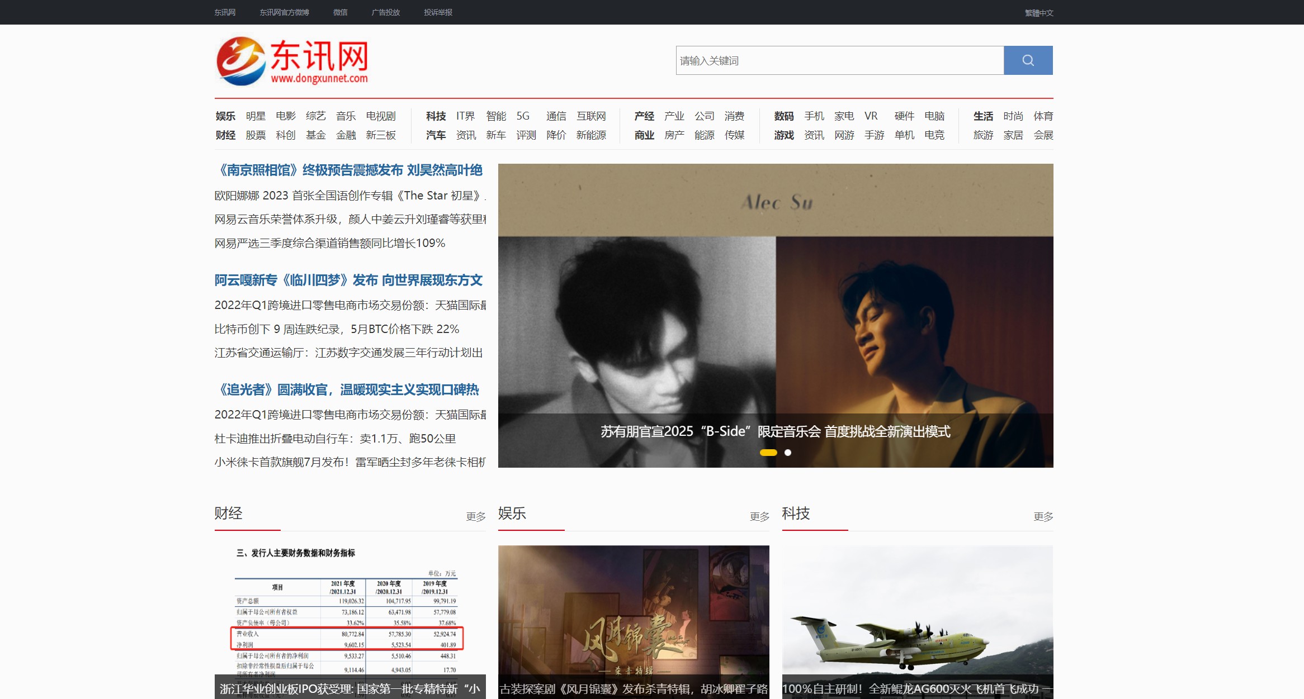Open the 微信 item in the top bar
This screenshot has width=1304, height=699.
coord(340,12)
